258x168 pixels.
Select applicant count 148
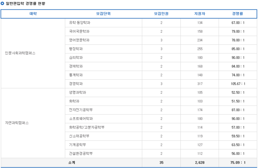(x=200, y=75)
